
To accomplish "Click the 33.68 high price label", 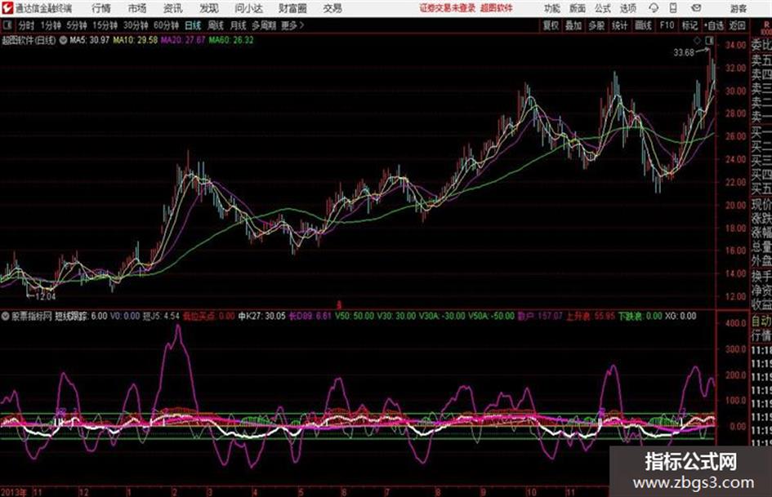I will [684, 52].
